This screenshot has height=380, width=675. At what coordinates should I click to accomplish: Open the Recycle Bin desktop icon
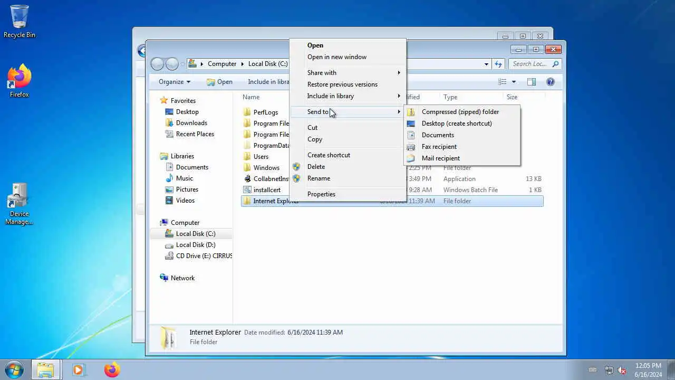[20, 21]
